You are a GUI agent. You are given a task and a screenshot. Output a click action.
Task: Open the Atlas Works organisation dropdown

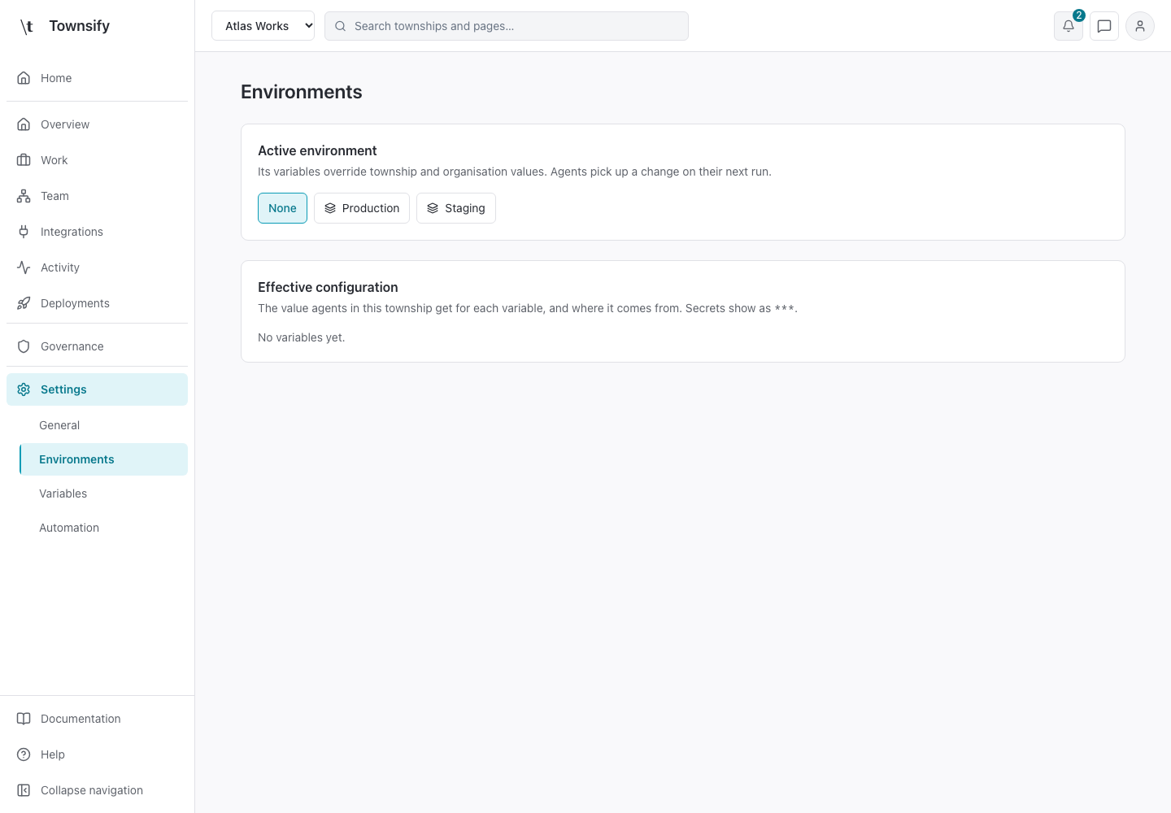263,26
